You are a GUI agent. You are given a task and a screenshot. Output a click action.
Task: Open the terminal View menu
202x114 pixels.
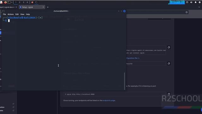pyautogui.click(x=22, y=14)
